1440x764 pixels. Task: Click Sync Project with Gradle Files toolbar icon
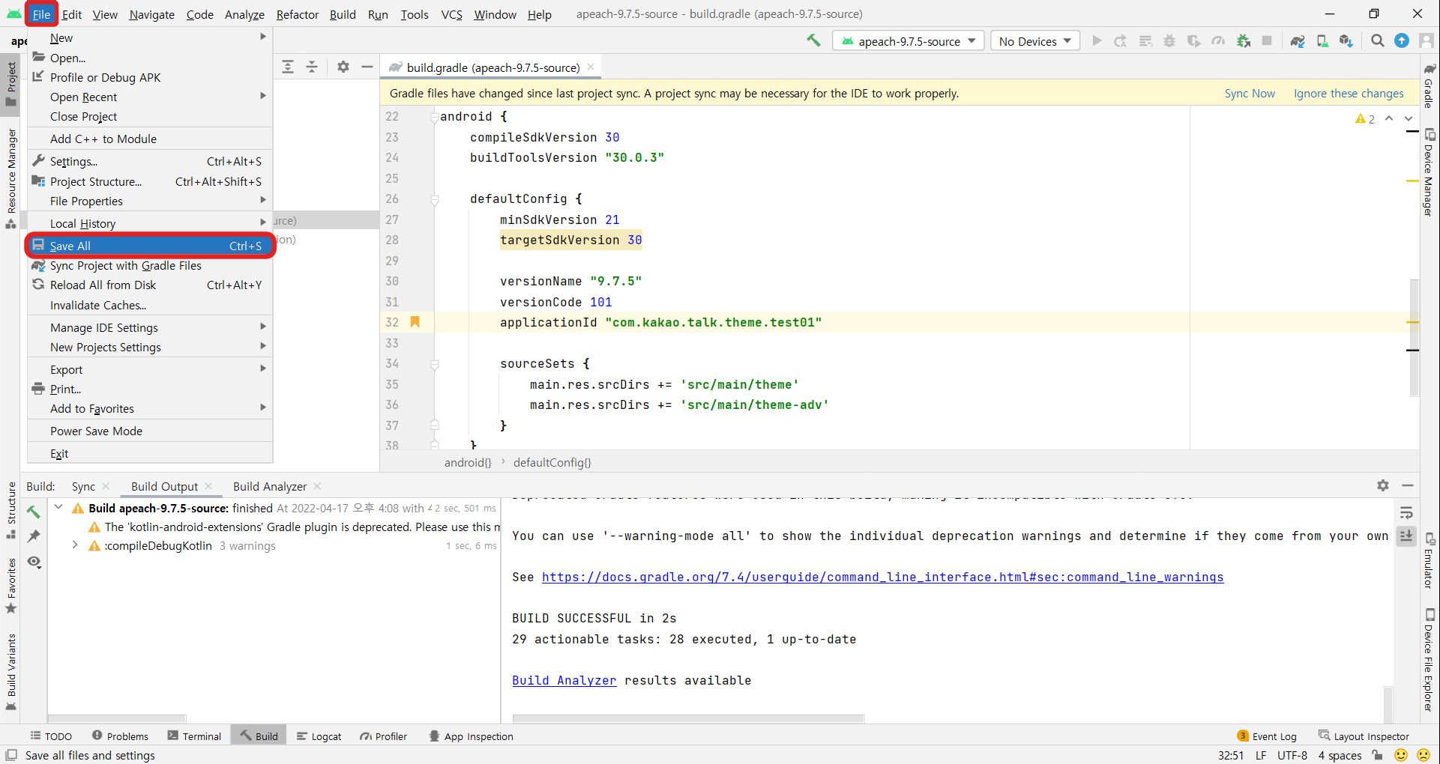1298,41
